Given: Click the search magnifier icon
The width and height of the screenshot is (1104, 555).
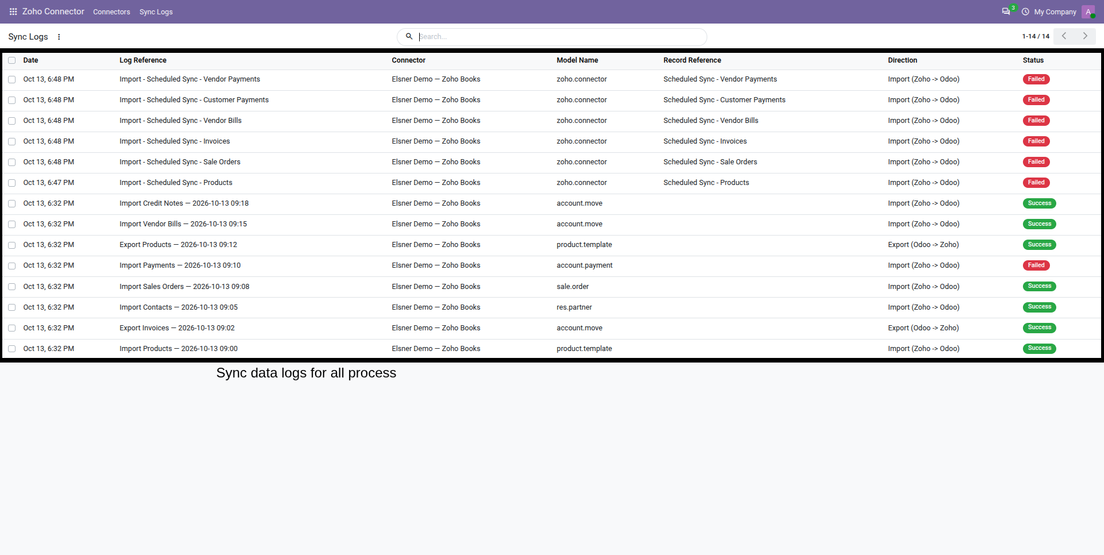Looking at the screenshot, I should coord(409,36).
